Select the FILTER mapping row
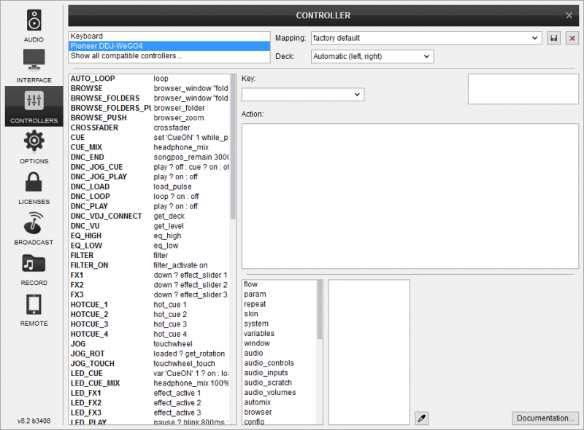Screen dimensions: 584x430 tap(150, 256)
